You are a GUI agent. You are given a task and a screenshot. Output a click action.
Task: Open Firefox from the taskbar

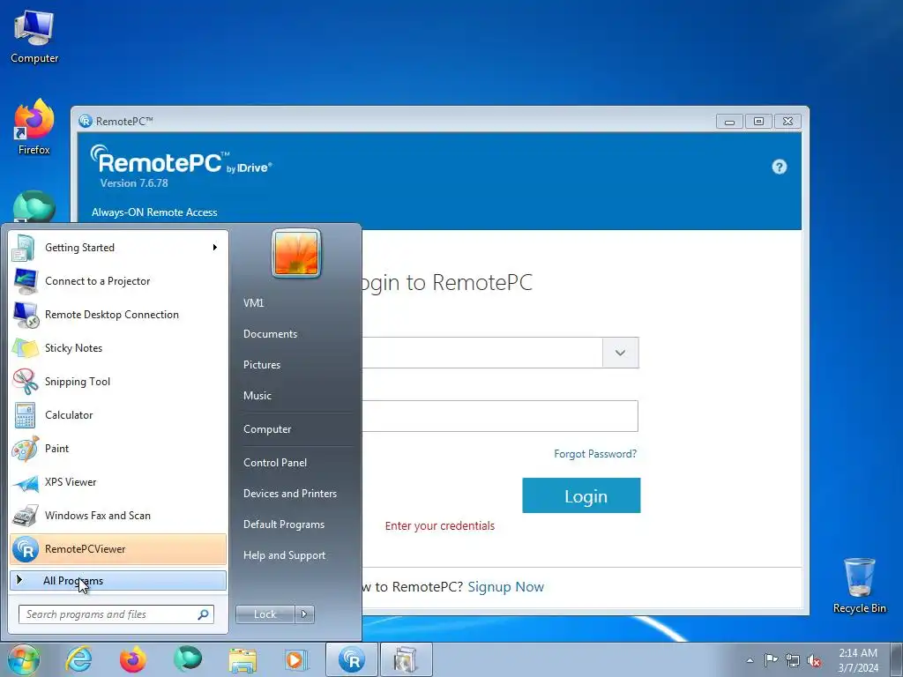coord(132,659)
